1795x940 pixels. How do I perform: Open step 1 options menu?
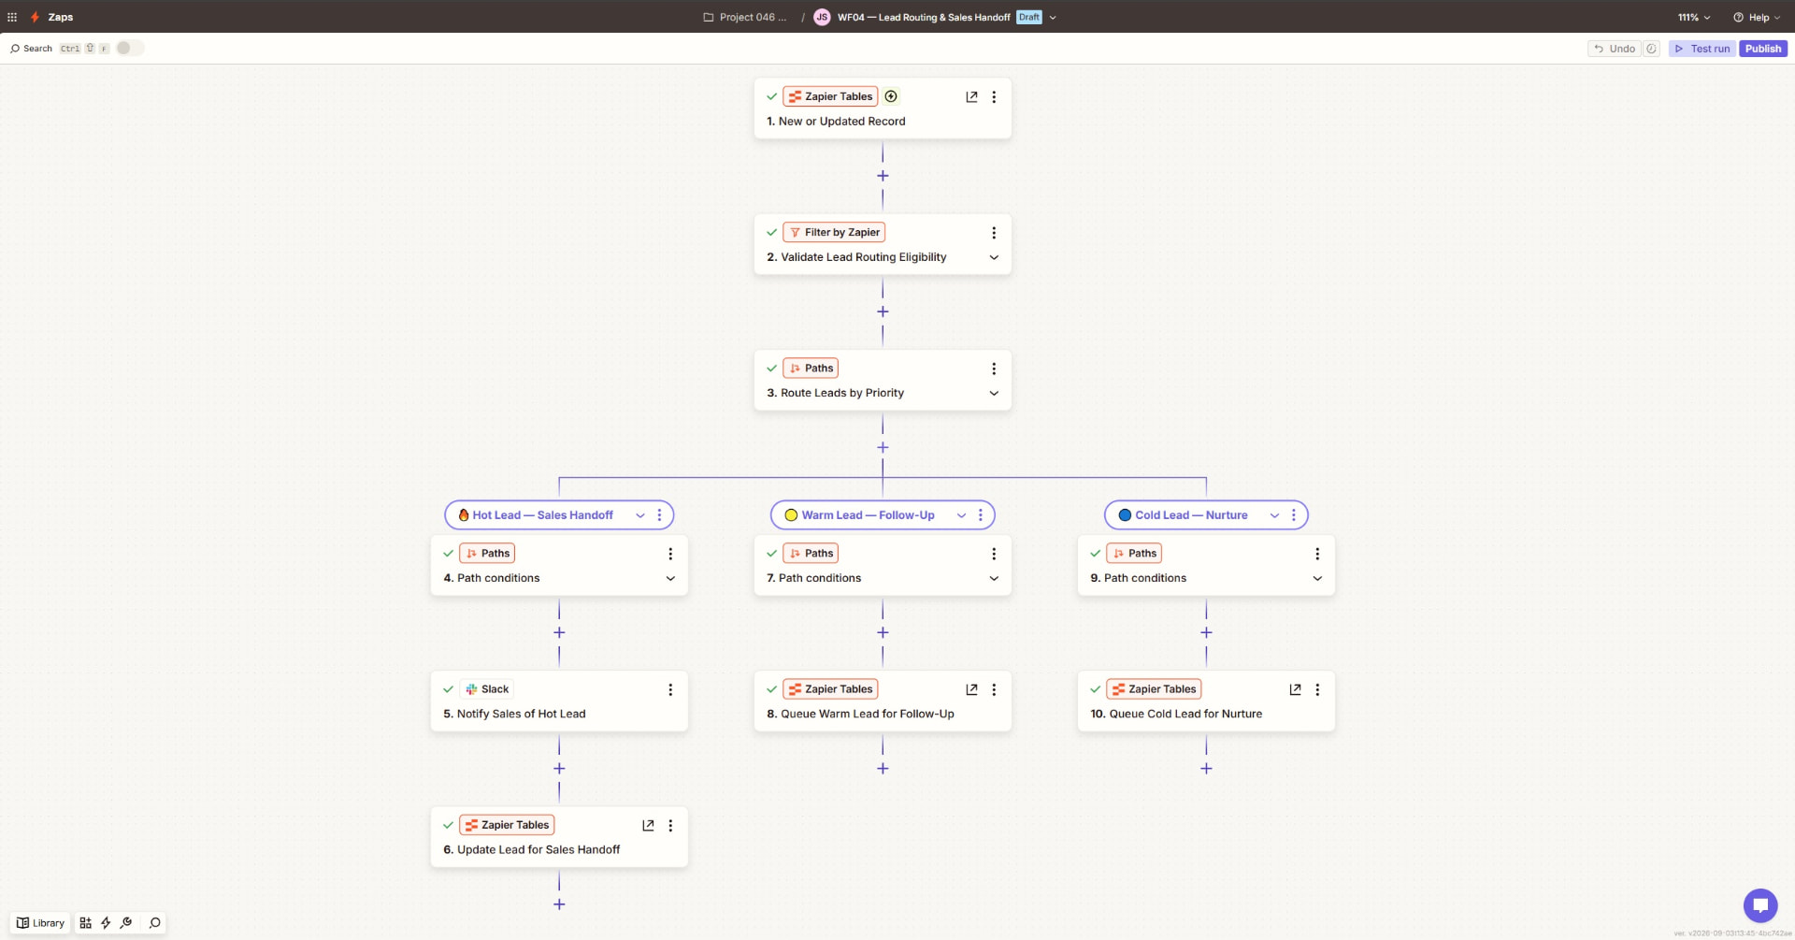point(994,96)
